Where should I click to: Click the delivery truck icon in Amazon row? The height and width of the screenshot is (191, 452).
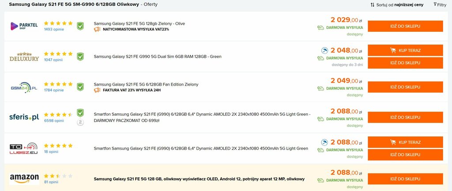pos(320,180)
